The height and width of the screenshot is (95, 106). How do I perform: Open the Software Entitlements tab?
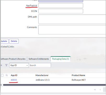click(x=39, y=59)
